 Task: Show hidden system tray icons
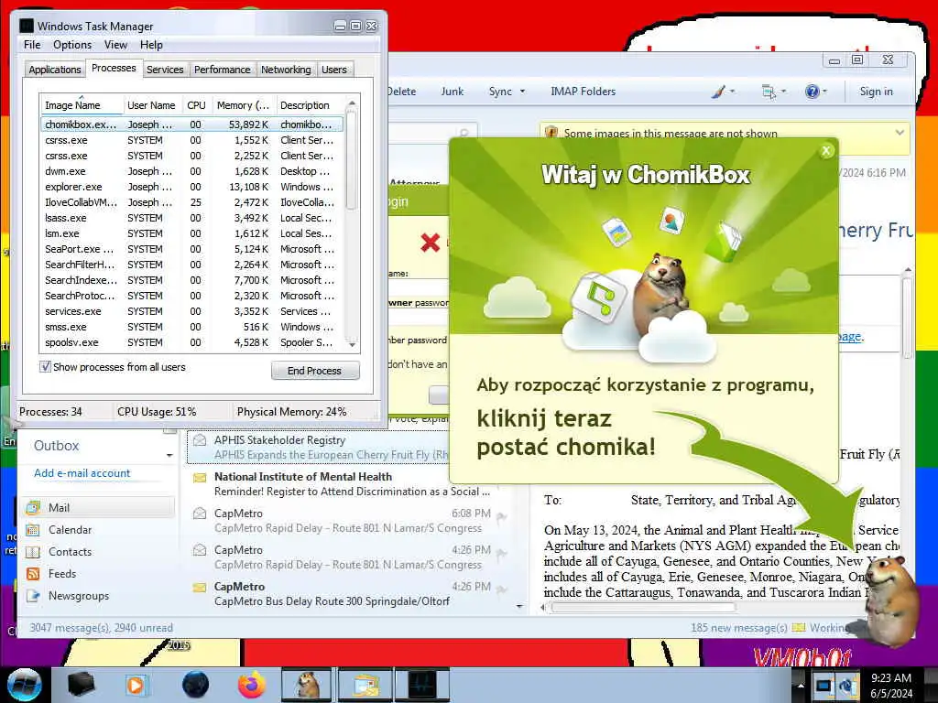coord(801,686)
